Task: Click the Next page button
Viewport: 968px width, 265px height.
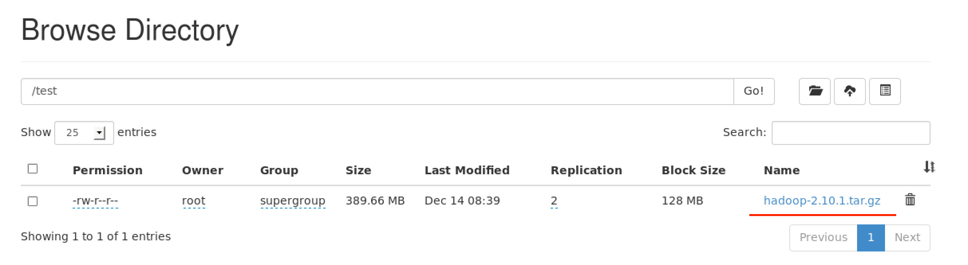Action: coord(907,238)
